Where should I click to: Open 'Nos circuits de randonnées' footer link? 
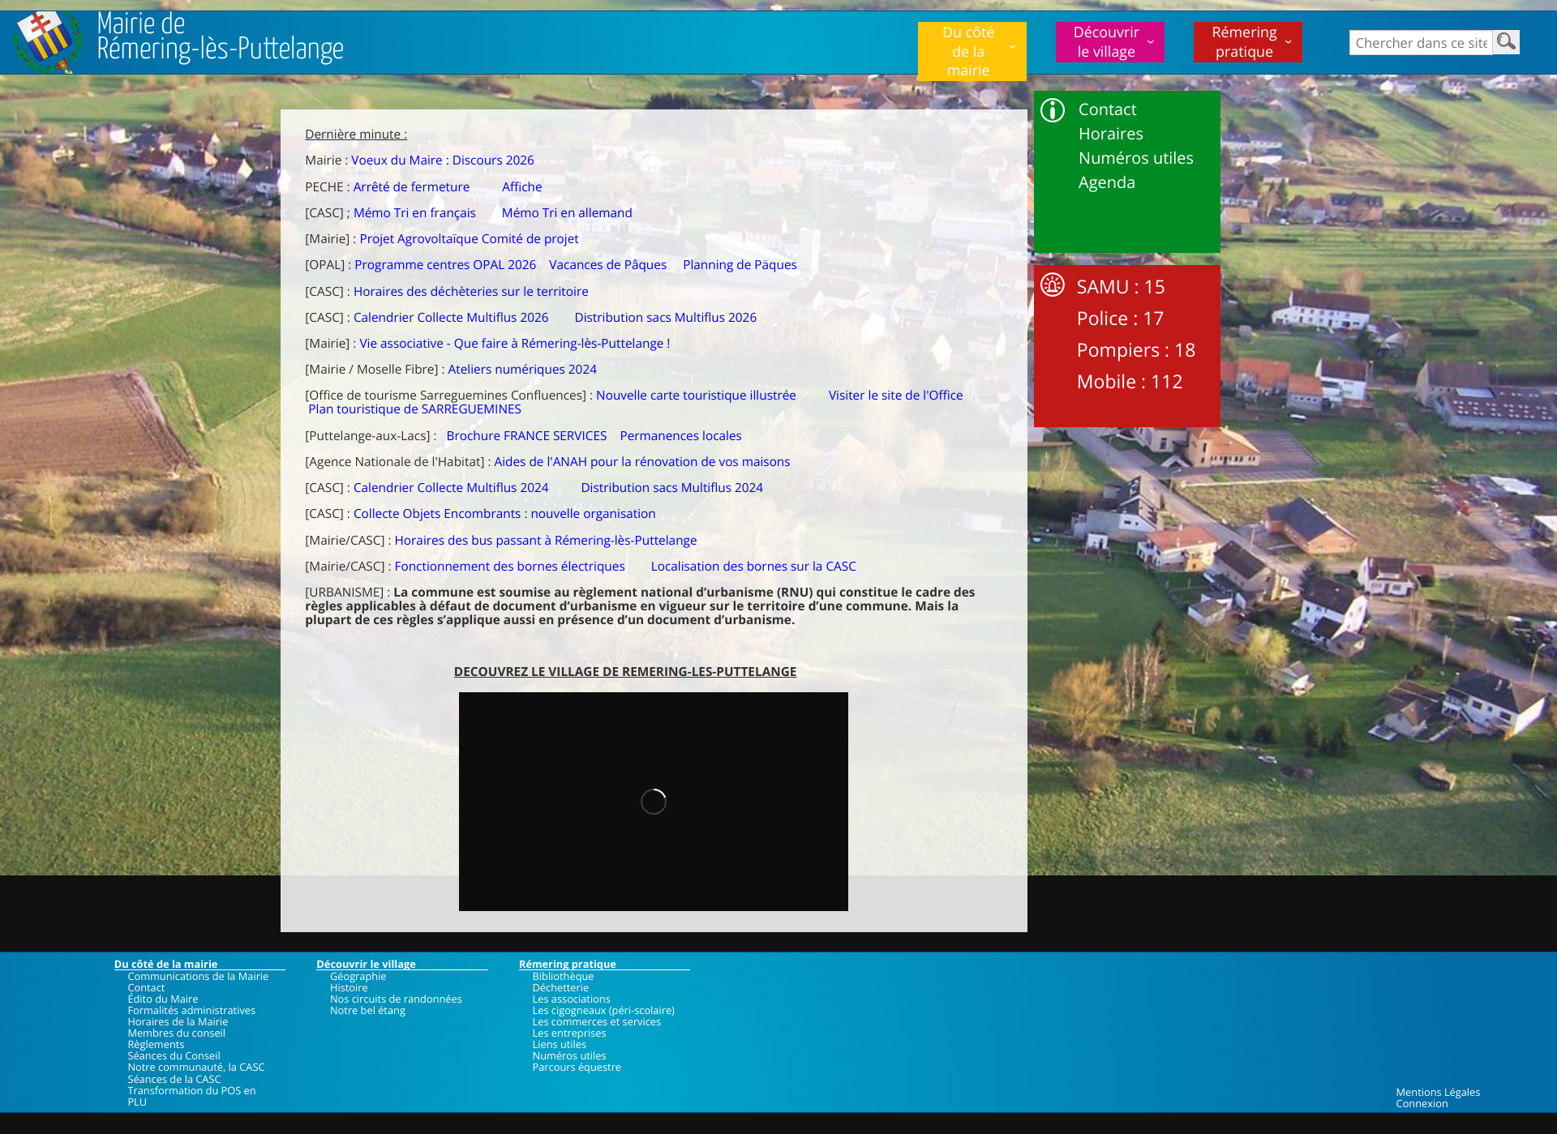click(x=396, y=999)
